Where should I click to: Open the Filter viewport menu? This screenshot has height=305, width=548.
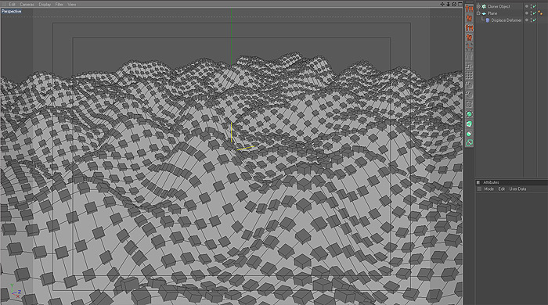[x=59, y=4]
